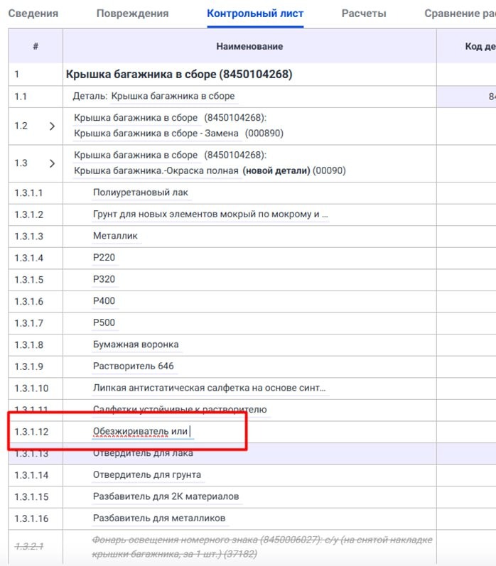This screenshot has height=566, width=496.
Task: Click the Металлик material entry
Action: pyautogui.click(x=115, y=236)
